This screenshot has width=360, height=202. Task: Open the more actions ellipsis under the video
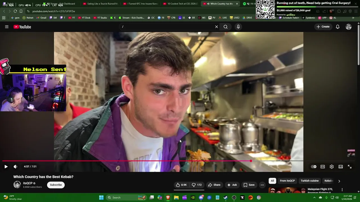tap(262, 185)
